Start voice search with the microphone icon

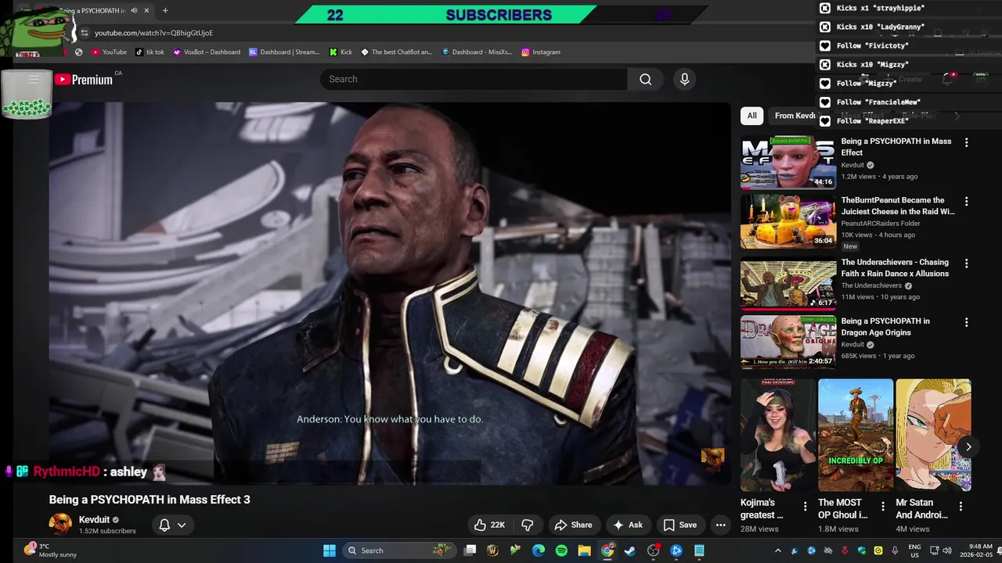(x=684, y=79)
